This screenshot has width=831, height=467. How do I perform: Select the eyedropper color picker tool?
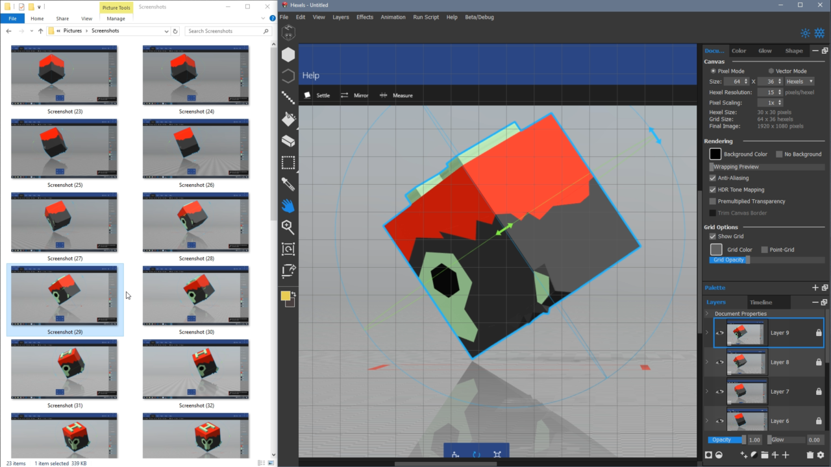pos(288,184)
